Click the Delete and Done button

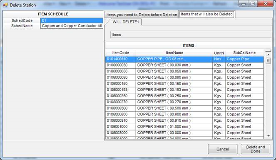click(x=255, y=149)
